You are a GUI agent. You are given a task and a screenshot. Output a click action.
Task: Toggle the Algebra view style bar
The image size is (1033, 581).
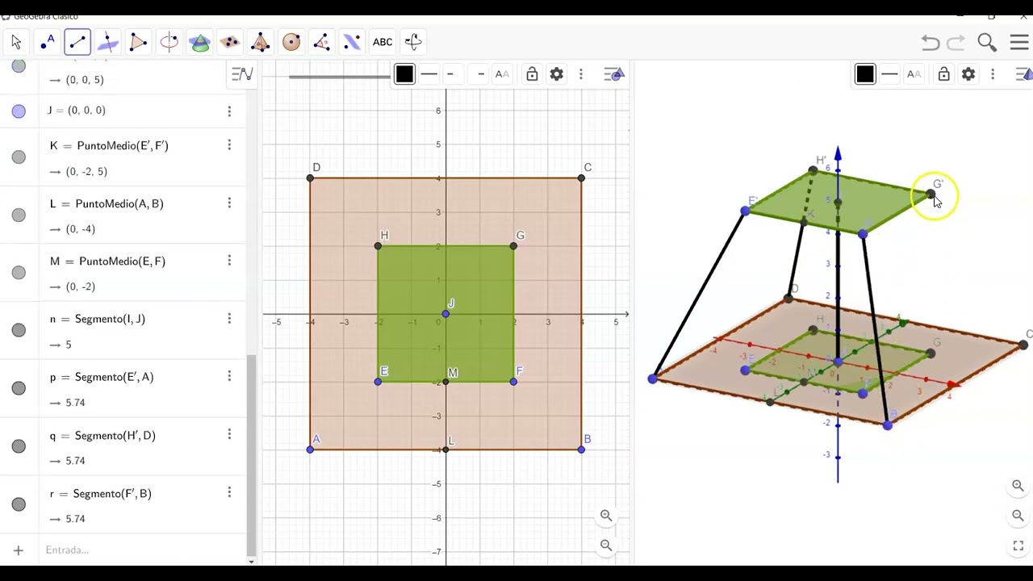coord(242,74)
